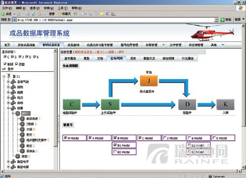The height and width of the screenshot is (178, 246).
Task: Click the IE refresh toolbar icon
Action: [x=33, y=14]
